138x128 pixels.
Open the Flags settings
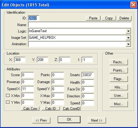pyautogui.click(x=119, y=79)
